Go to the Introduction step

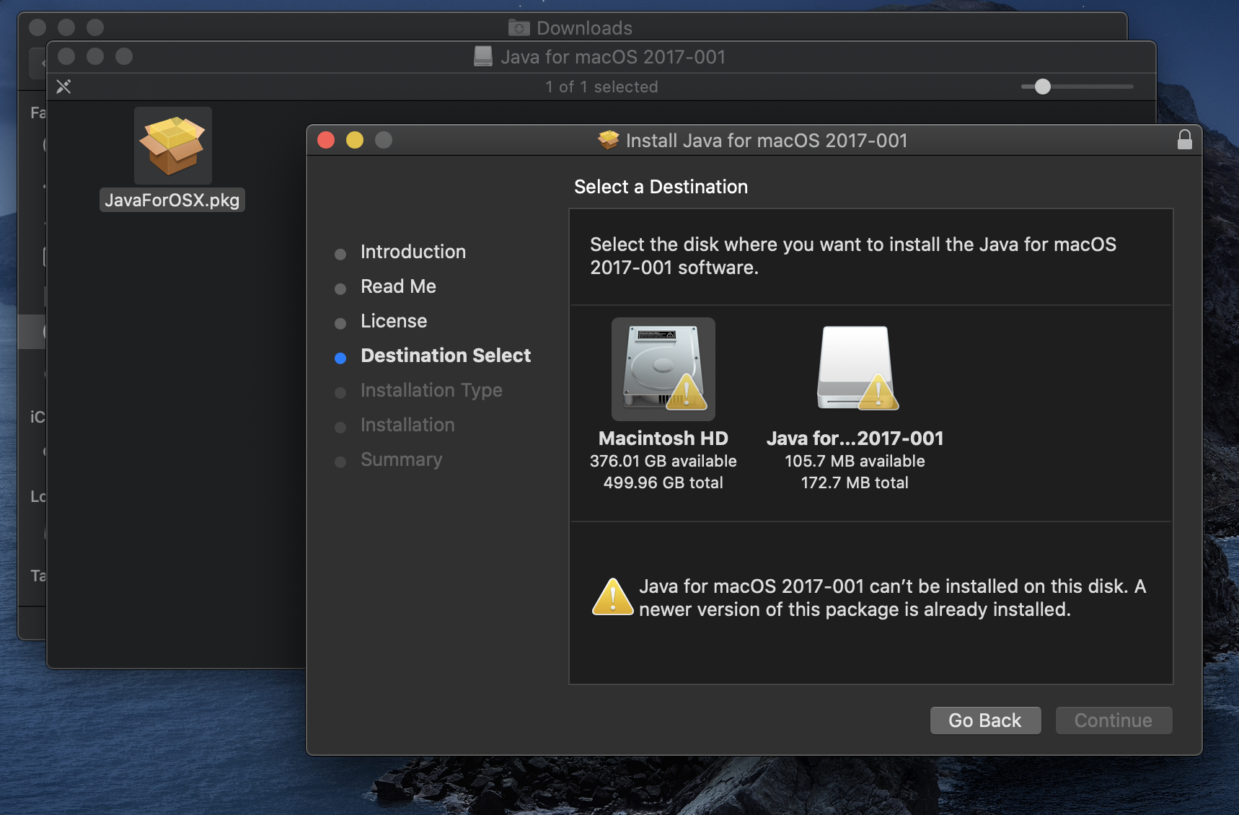(413, 252)
